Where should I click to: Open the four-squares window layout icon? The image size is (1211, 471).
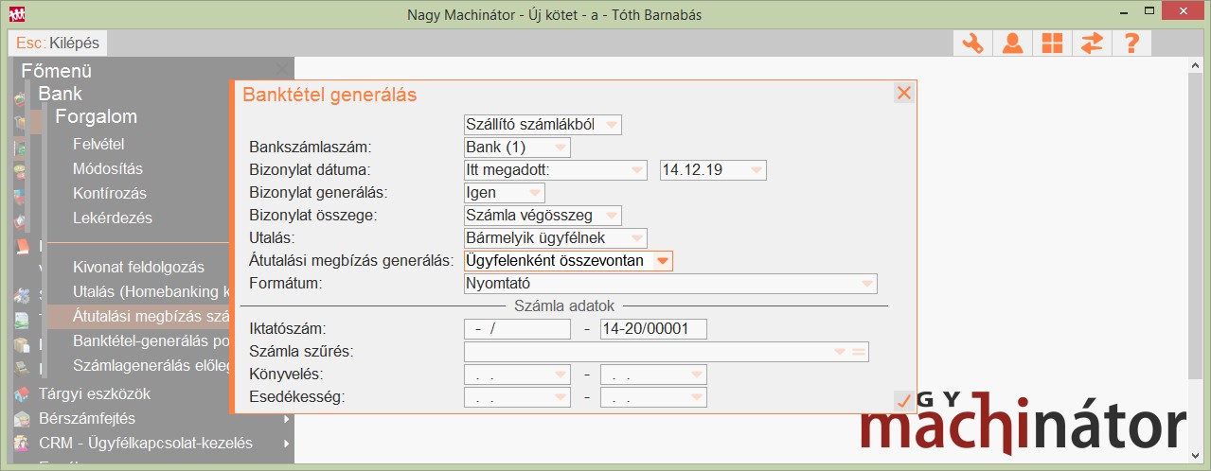[x=1052, y=43]
